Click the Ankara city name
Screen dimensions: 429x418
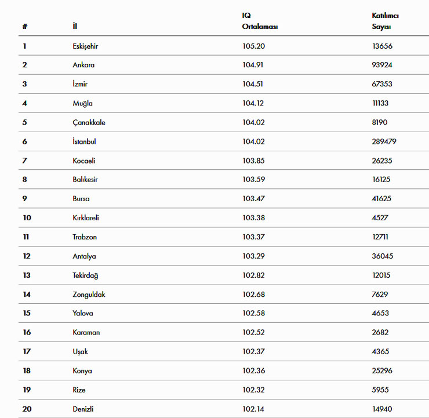coord(83,65)
